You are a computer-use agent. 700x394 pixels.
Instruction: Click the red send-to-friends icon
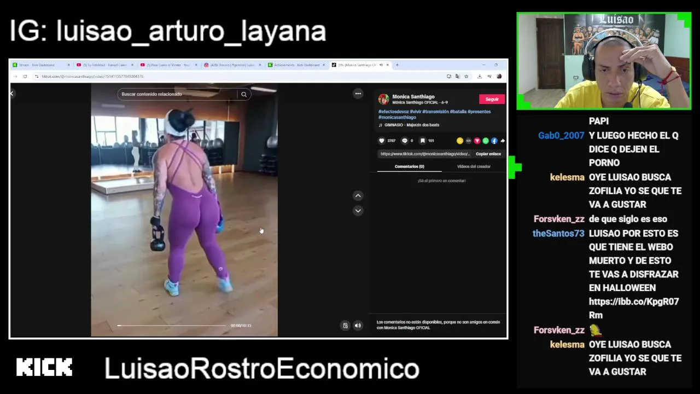477,141
